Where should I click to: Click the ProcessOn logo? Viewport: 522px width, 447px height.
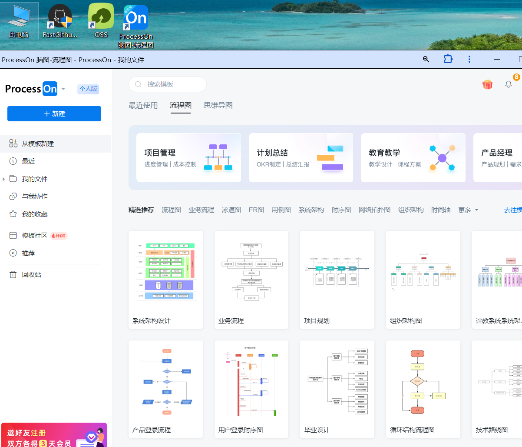pyautogui.click(x=31, y=89)
